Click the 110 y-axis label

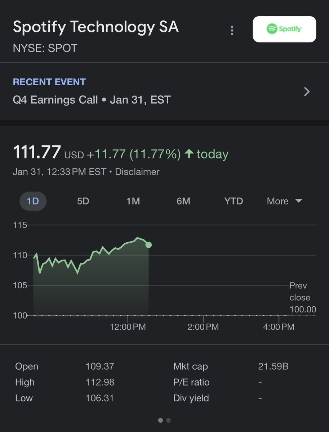(x=20, y=255)
